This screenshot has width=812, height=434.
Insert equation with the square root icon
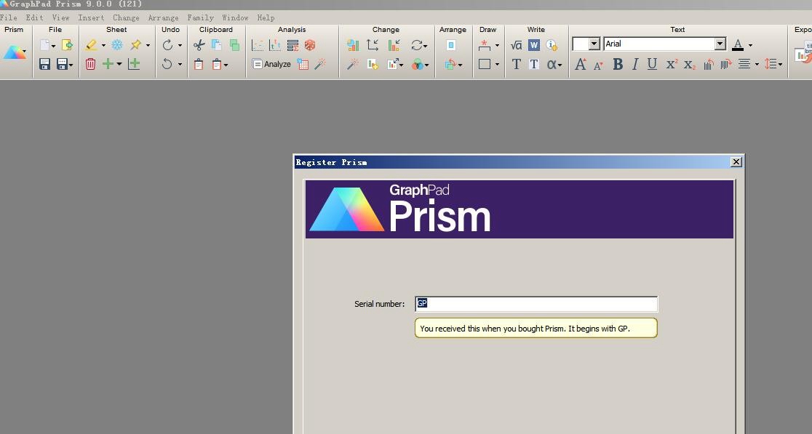(517, 45)
